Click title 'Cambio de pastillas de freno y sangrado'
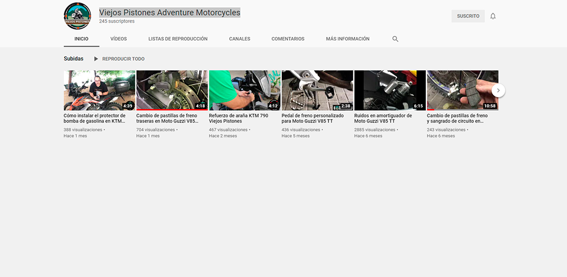Image resolution: width=567 pixels, height=277 pixels. [x=457, y=118]
